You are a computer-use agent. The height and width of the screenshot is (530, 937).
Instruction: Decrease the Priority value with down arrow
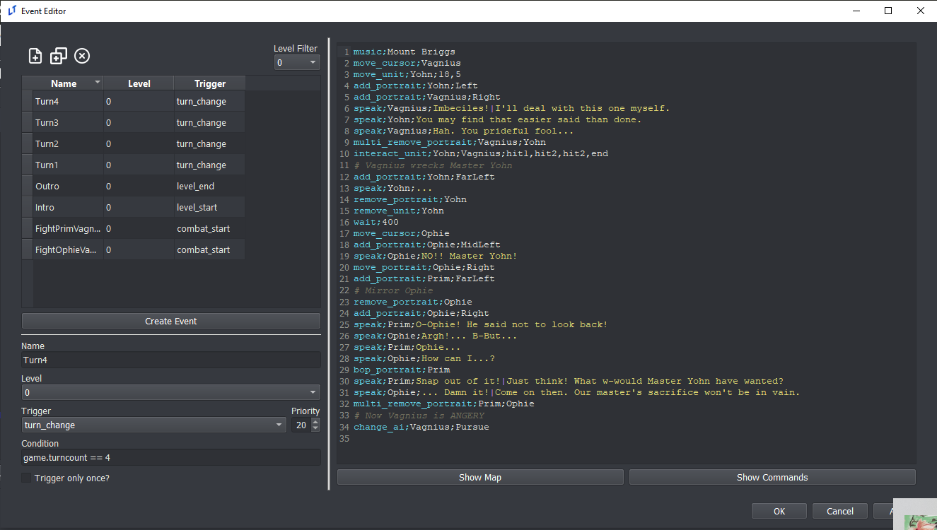pyautogui.click(x=315, y=428)
